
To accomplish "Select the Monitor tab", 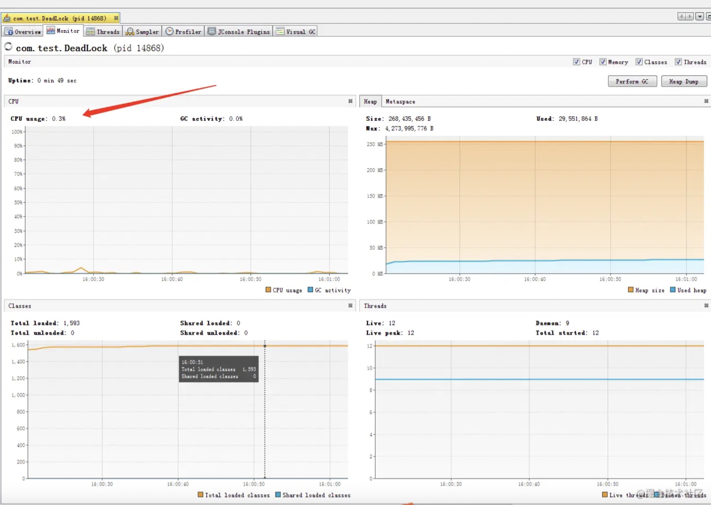I will click(x=63, y=31).
